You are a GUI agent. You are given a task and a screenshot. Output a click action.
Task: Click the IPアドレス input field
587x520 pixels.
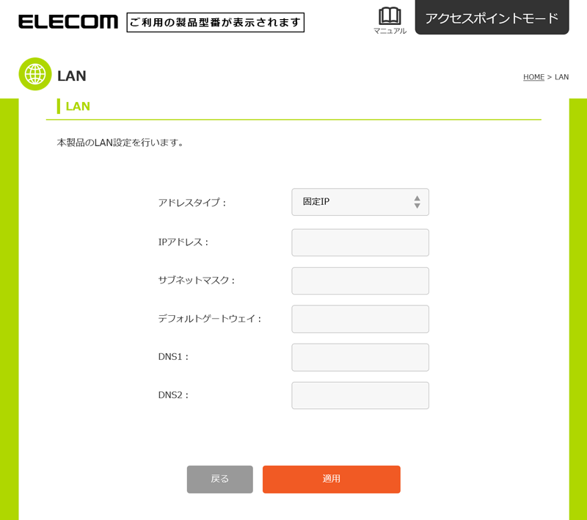(x=360, y=243)
